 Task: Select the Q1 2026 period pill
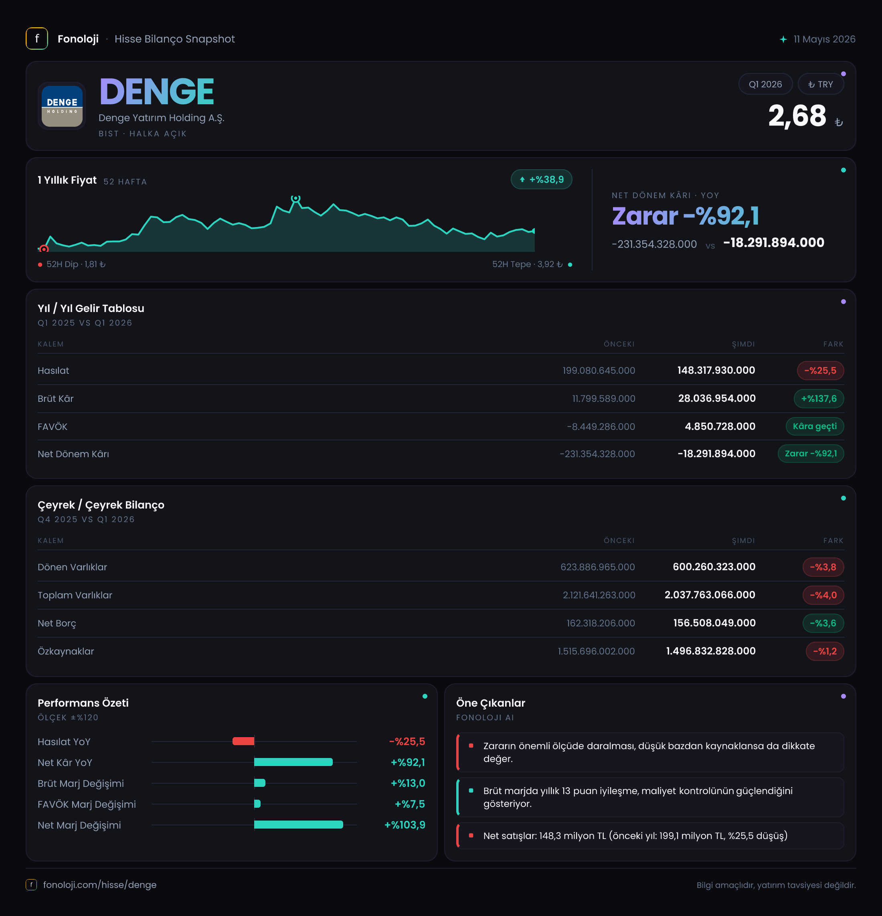[765, 84]
